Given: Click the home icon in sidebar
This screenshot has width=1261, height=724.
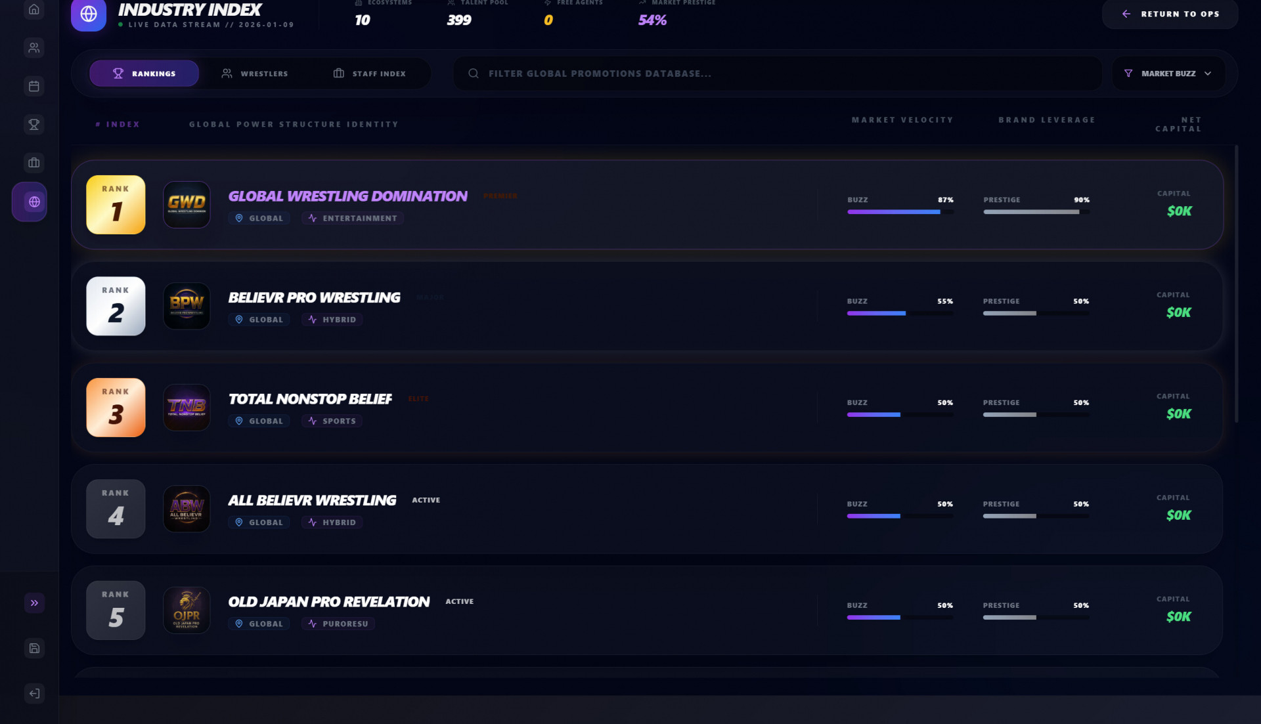Looking at the screenshot, I should click(34, 10).
